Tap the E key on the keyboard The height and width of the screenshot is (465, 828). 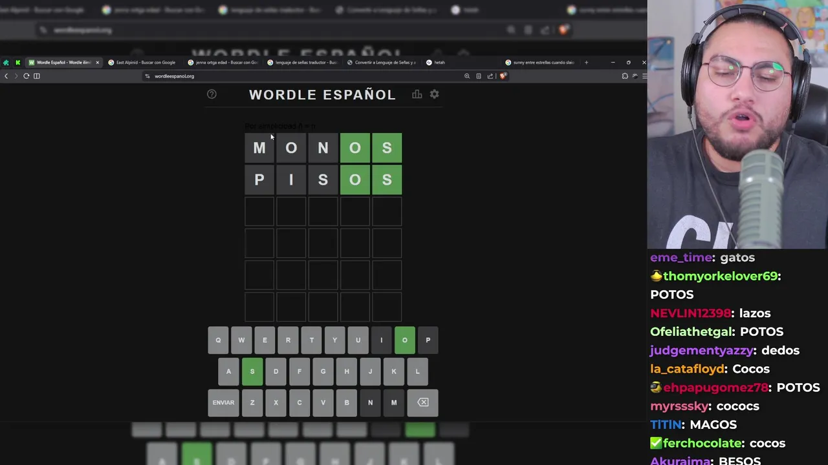(x=265, y=340)
